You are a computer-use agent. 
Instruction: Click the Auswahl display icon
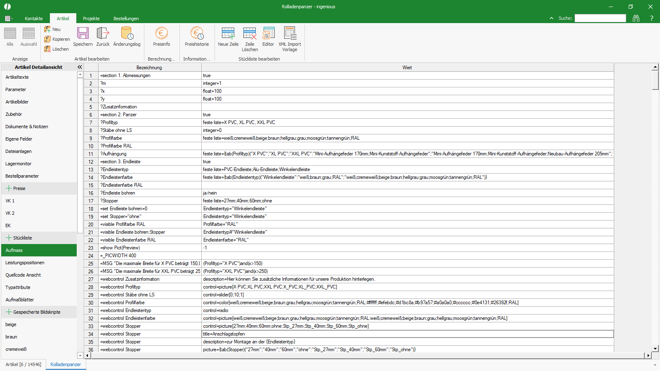coord(28,37)
